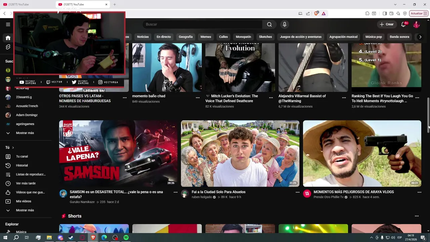Select the Monopatín category chip
The image size is (430, 242).
(x=244, y=37)
